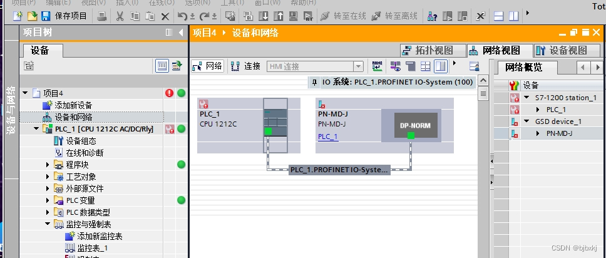Expand network toolbar overflow arrow
606x258 pixels.
tap(454, 63)
